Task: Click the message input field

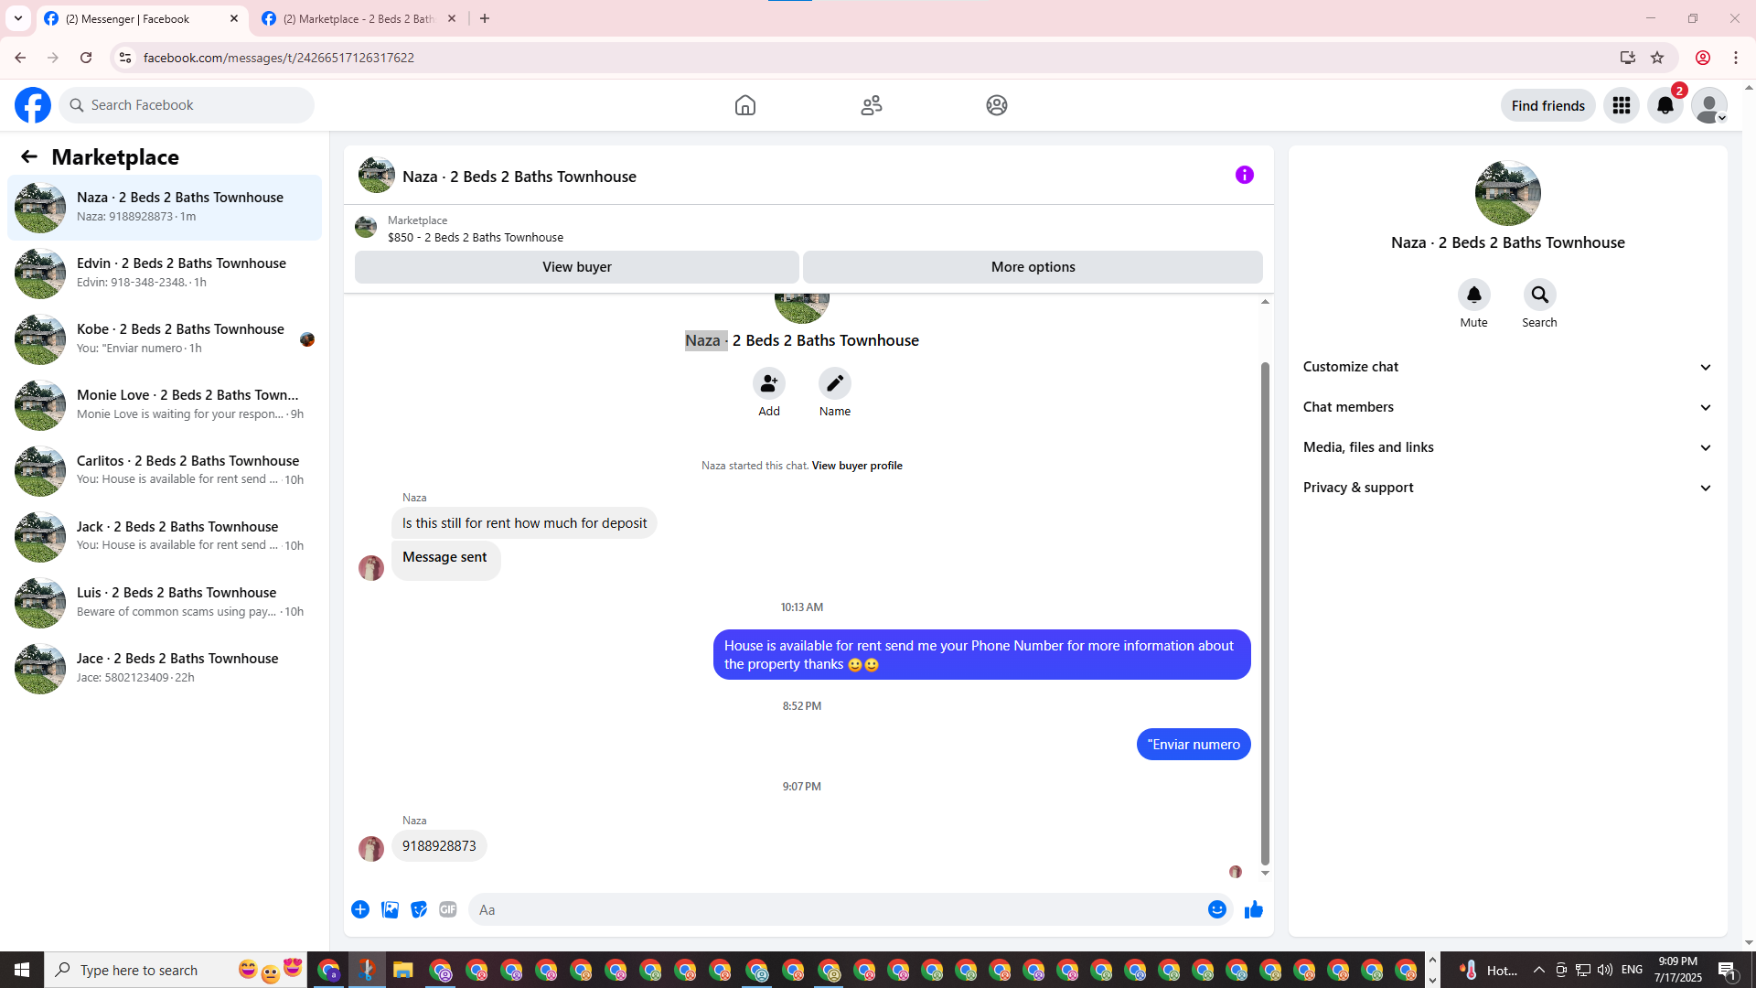Action: coord(837,909)
